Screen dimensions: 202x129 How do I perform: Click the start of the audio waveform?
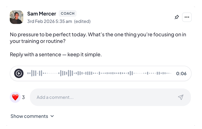point(28,73)
